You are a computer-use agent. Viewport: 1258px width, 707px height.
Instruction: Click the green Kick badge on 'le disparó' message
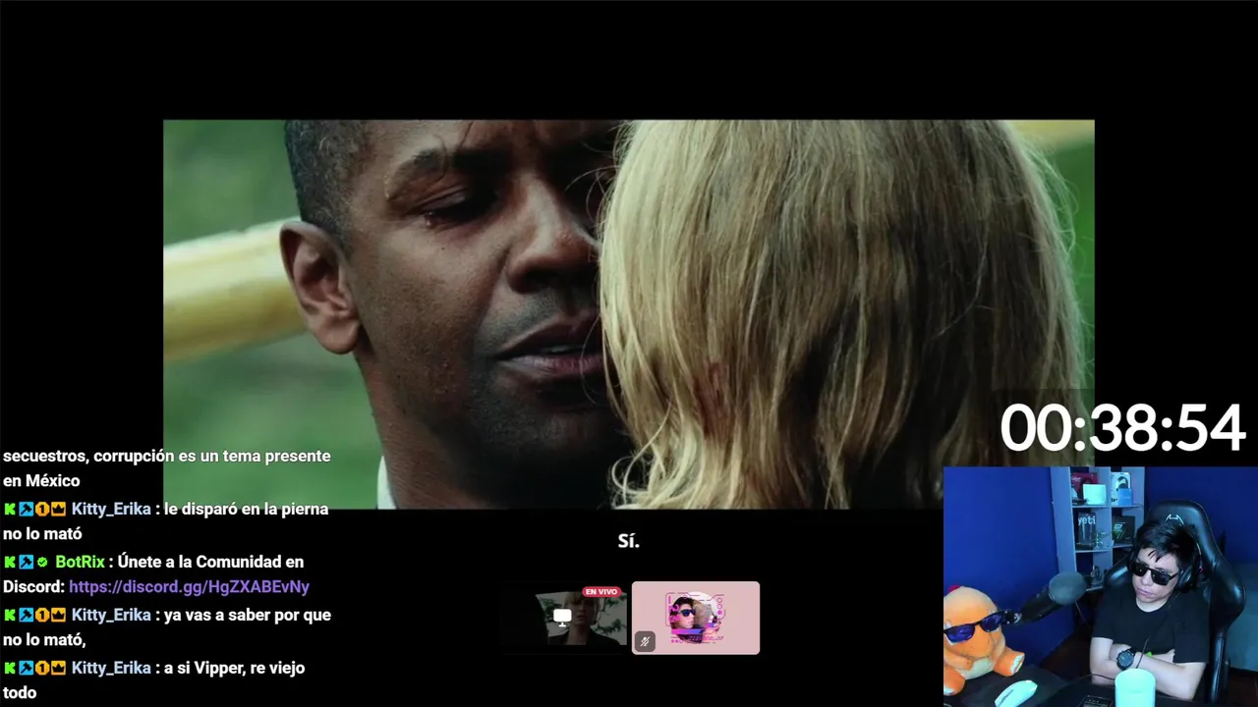pos(10,510)
